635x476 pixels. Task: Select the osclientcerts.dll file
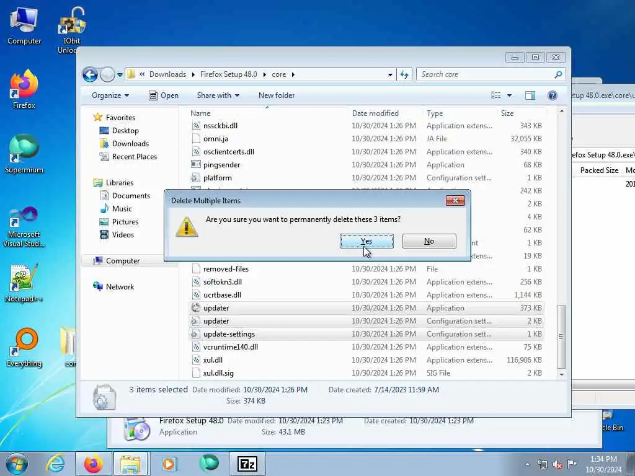(x=229, y=152)
